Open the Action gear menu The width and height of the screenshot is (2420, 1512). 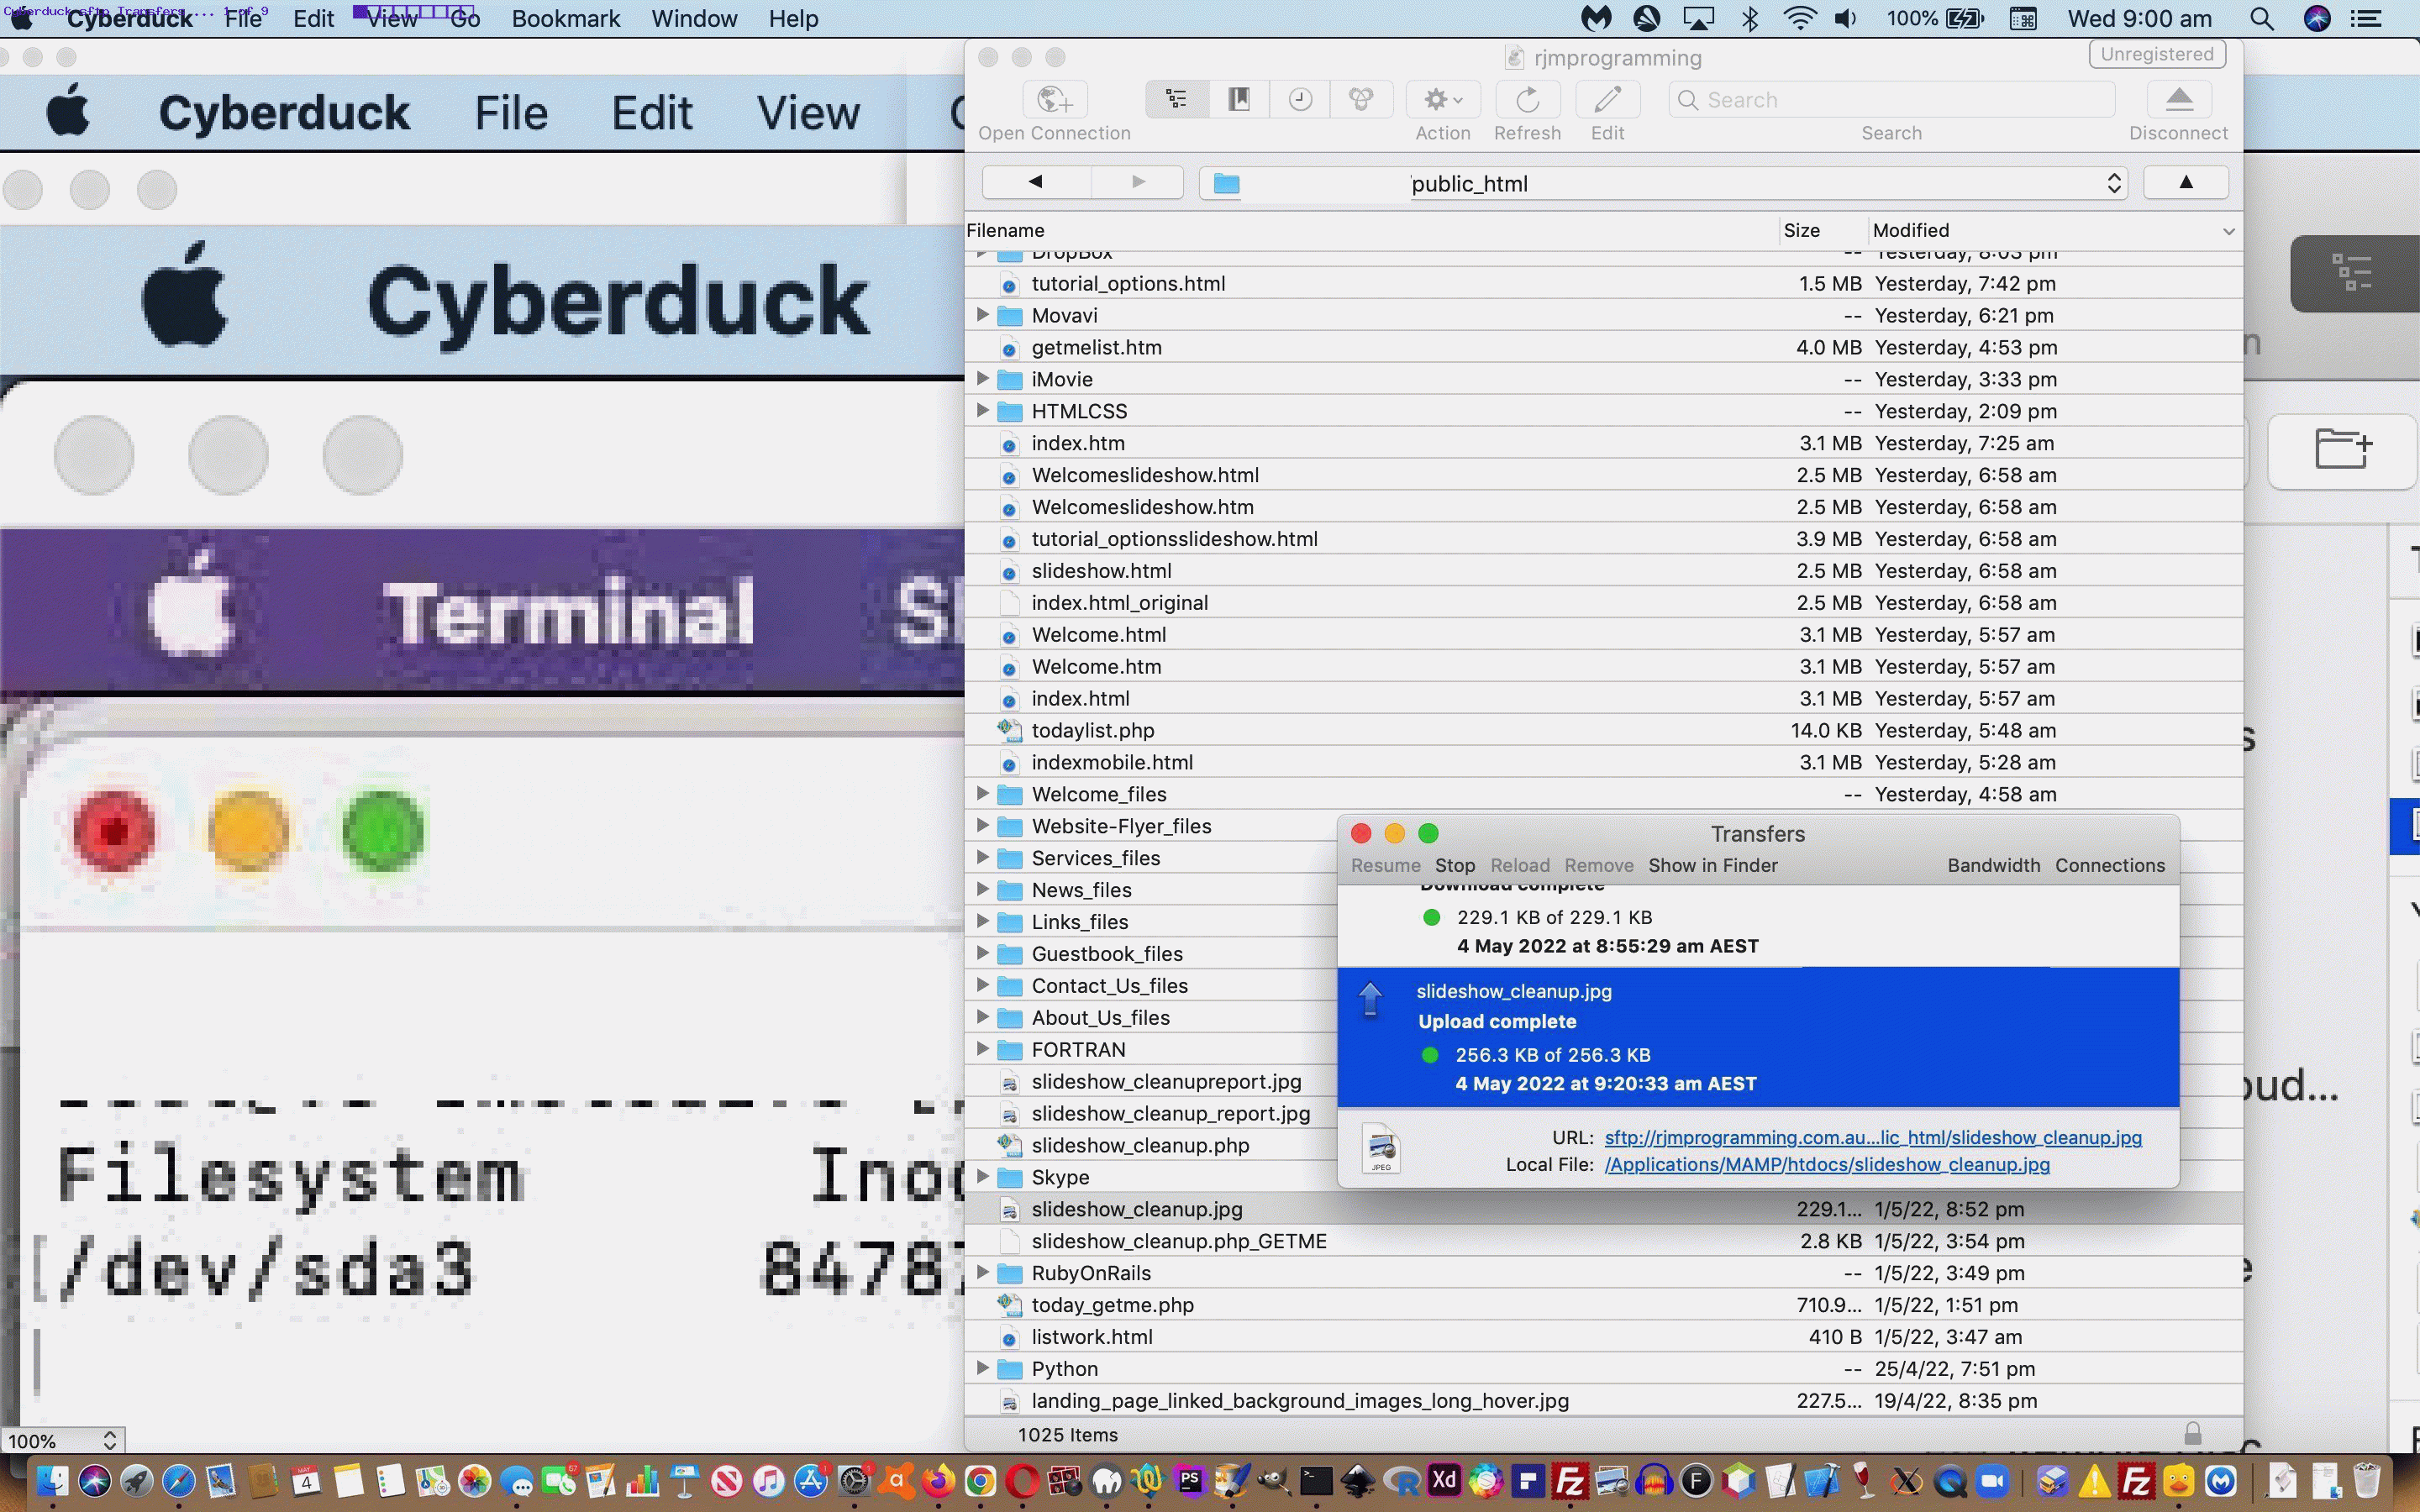coord(1443,99)
